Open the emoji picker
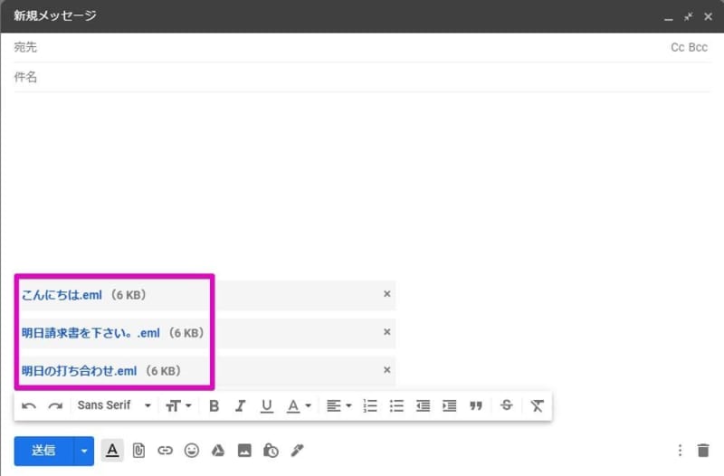Screen dimensions: 724x476 click(x=192, y=450)
